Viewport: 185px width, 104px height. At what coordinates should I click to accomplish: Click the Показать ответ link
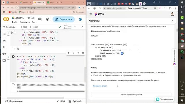[x=100, y=86]
